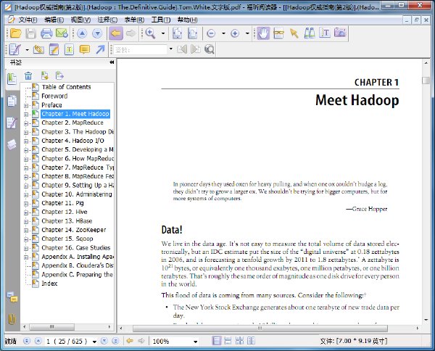The width and height of the screenshot is (435, 351).
Task: Open the page number dropdown in status bar
Action: [94, 342]
